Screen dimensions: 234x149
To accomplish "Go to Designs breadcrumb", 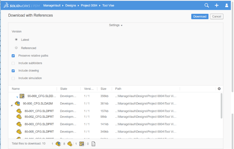I will (71, 5).
